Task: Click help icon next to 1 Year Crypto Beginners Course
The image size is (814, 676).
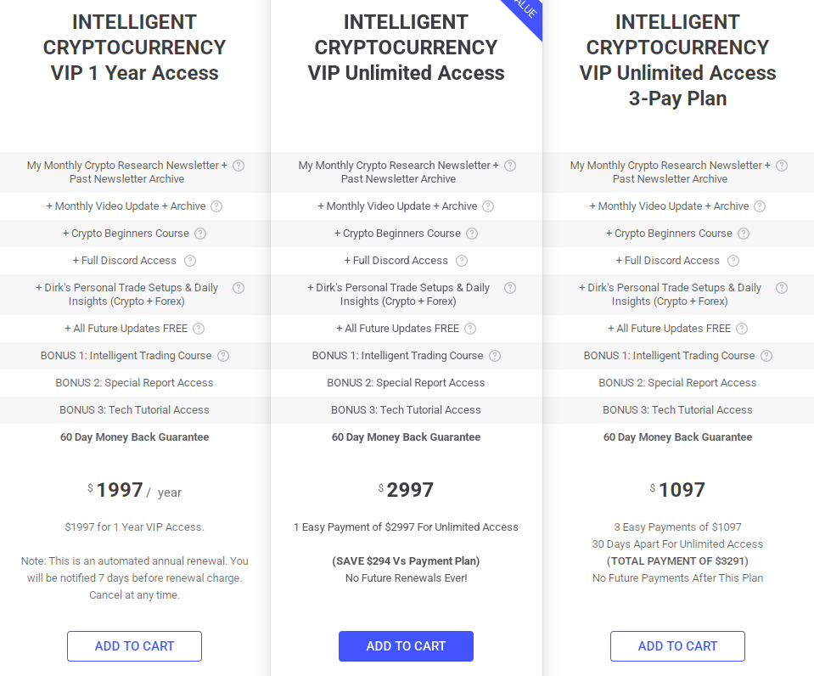Action: (200, 234)
